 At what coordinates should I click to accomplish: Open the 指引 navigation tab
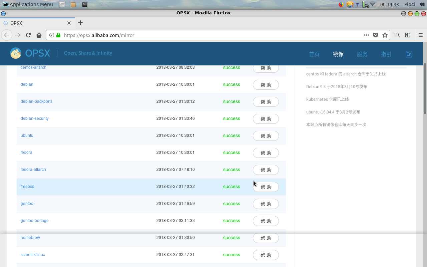[x=386, y=54]
